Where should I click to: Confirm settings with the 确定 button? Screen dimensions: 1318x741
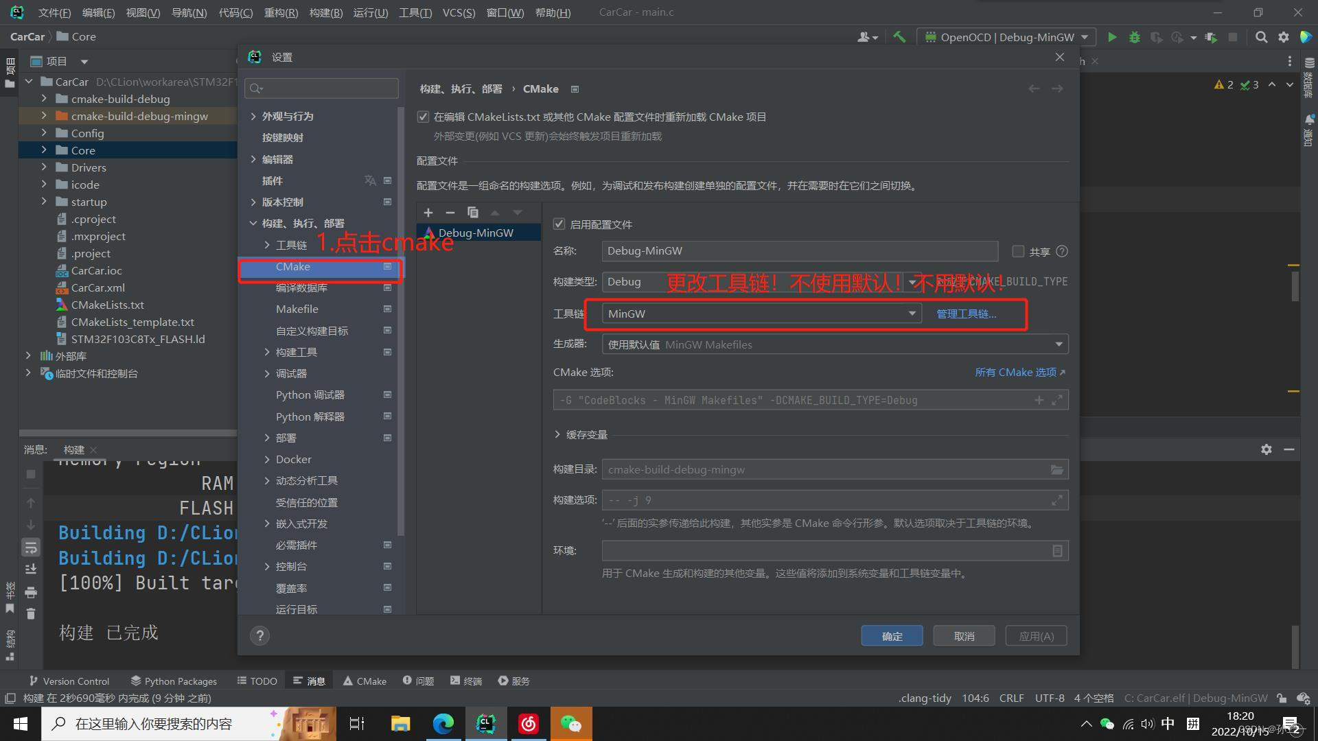coord(891,635)
